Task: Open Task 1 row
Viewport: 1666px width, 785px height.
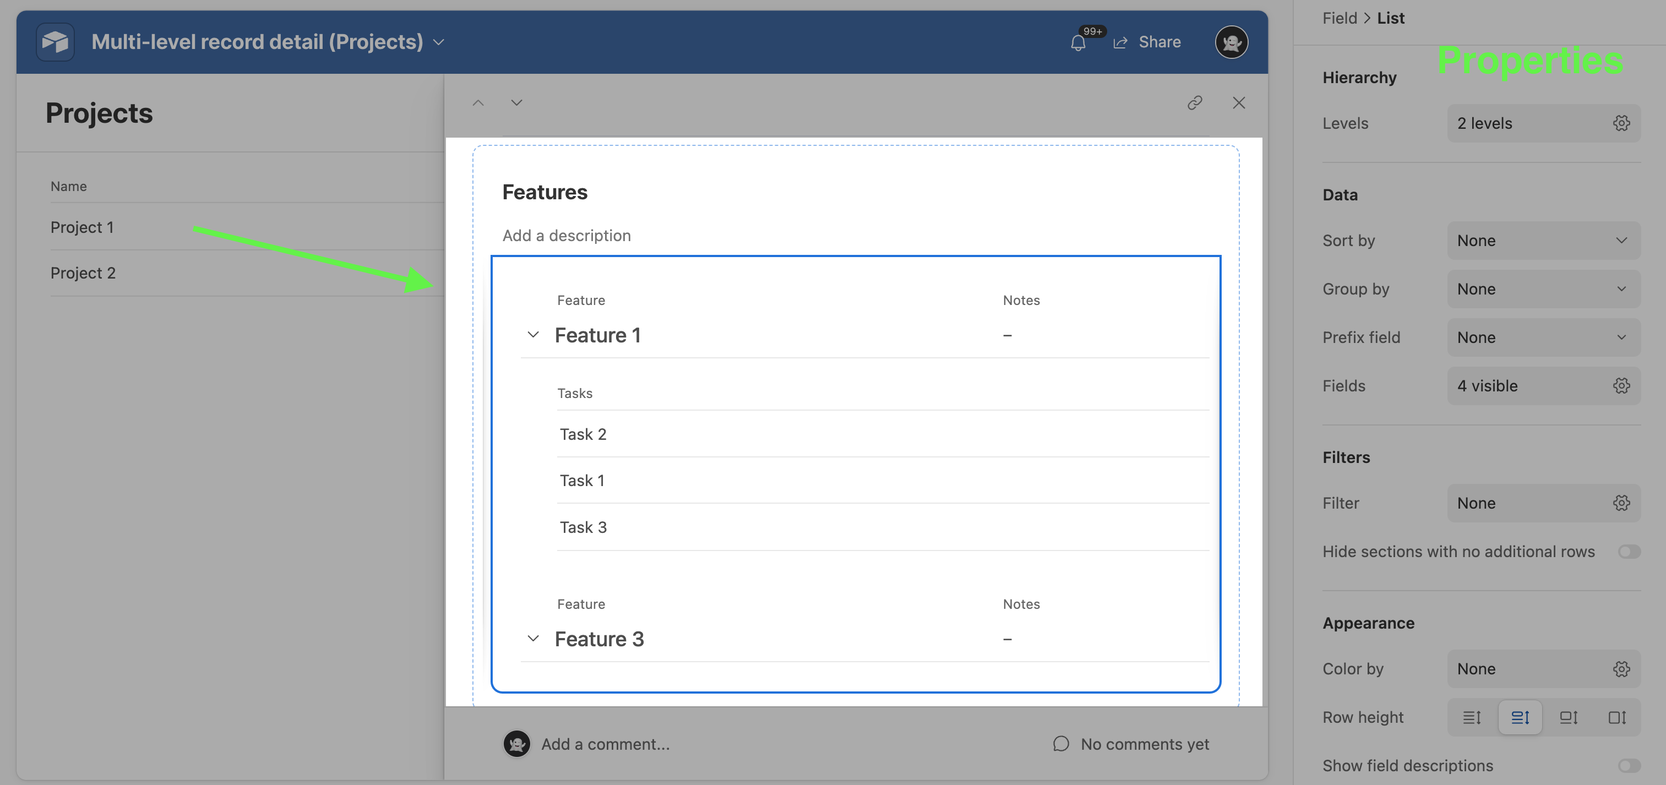Action: pos(883,481)
